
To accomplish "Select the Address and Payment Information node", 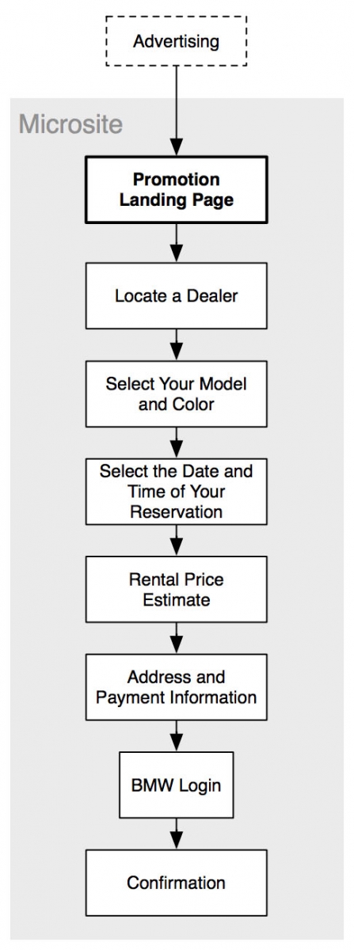I will click(176, 686).
